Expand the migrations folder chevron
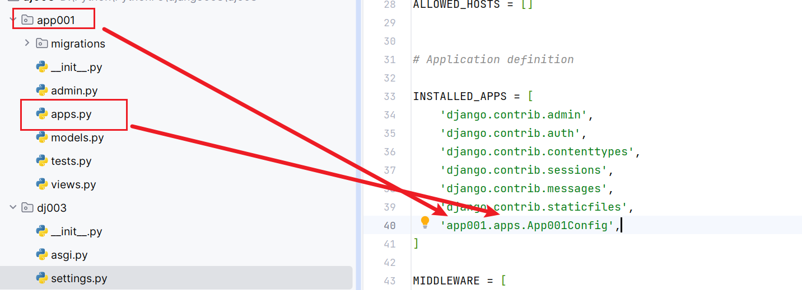802x290 pixels. 27,43
